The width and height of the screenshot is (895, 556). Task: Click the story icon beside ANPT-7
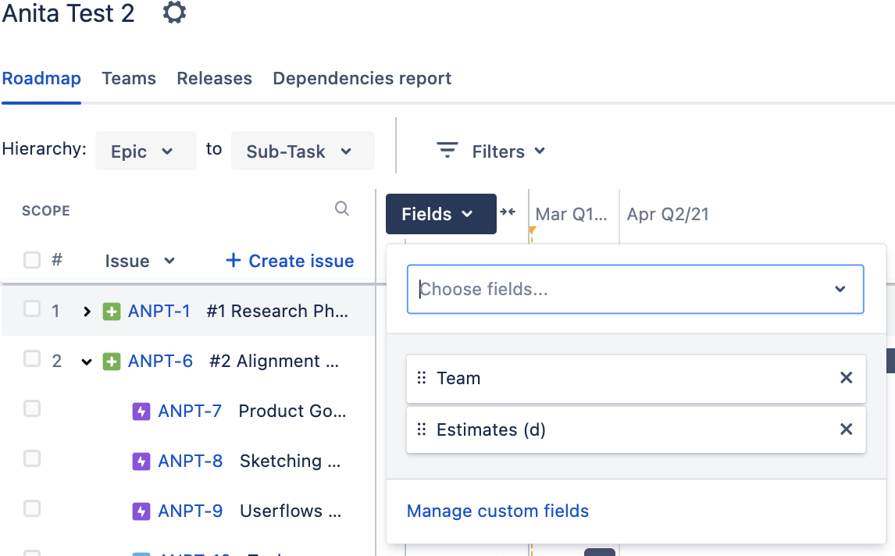141,412
